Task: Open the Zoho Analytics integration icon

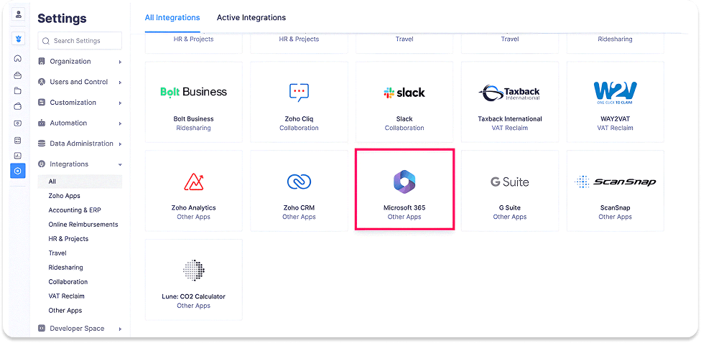Action: tap(193, 182)
